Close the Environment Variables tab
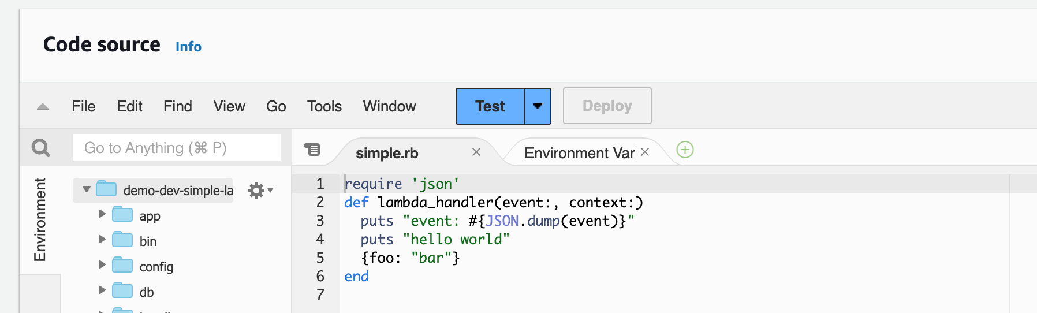1037x313 pixels. [x=645, y=152]
